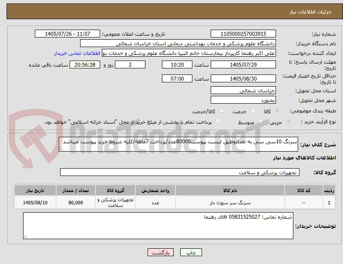
Task: Select the خدمت radio button
Action: 253,111
